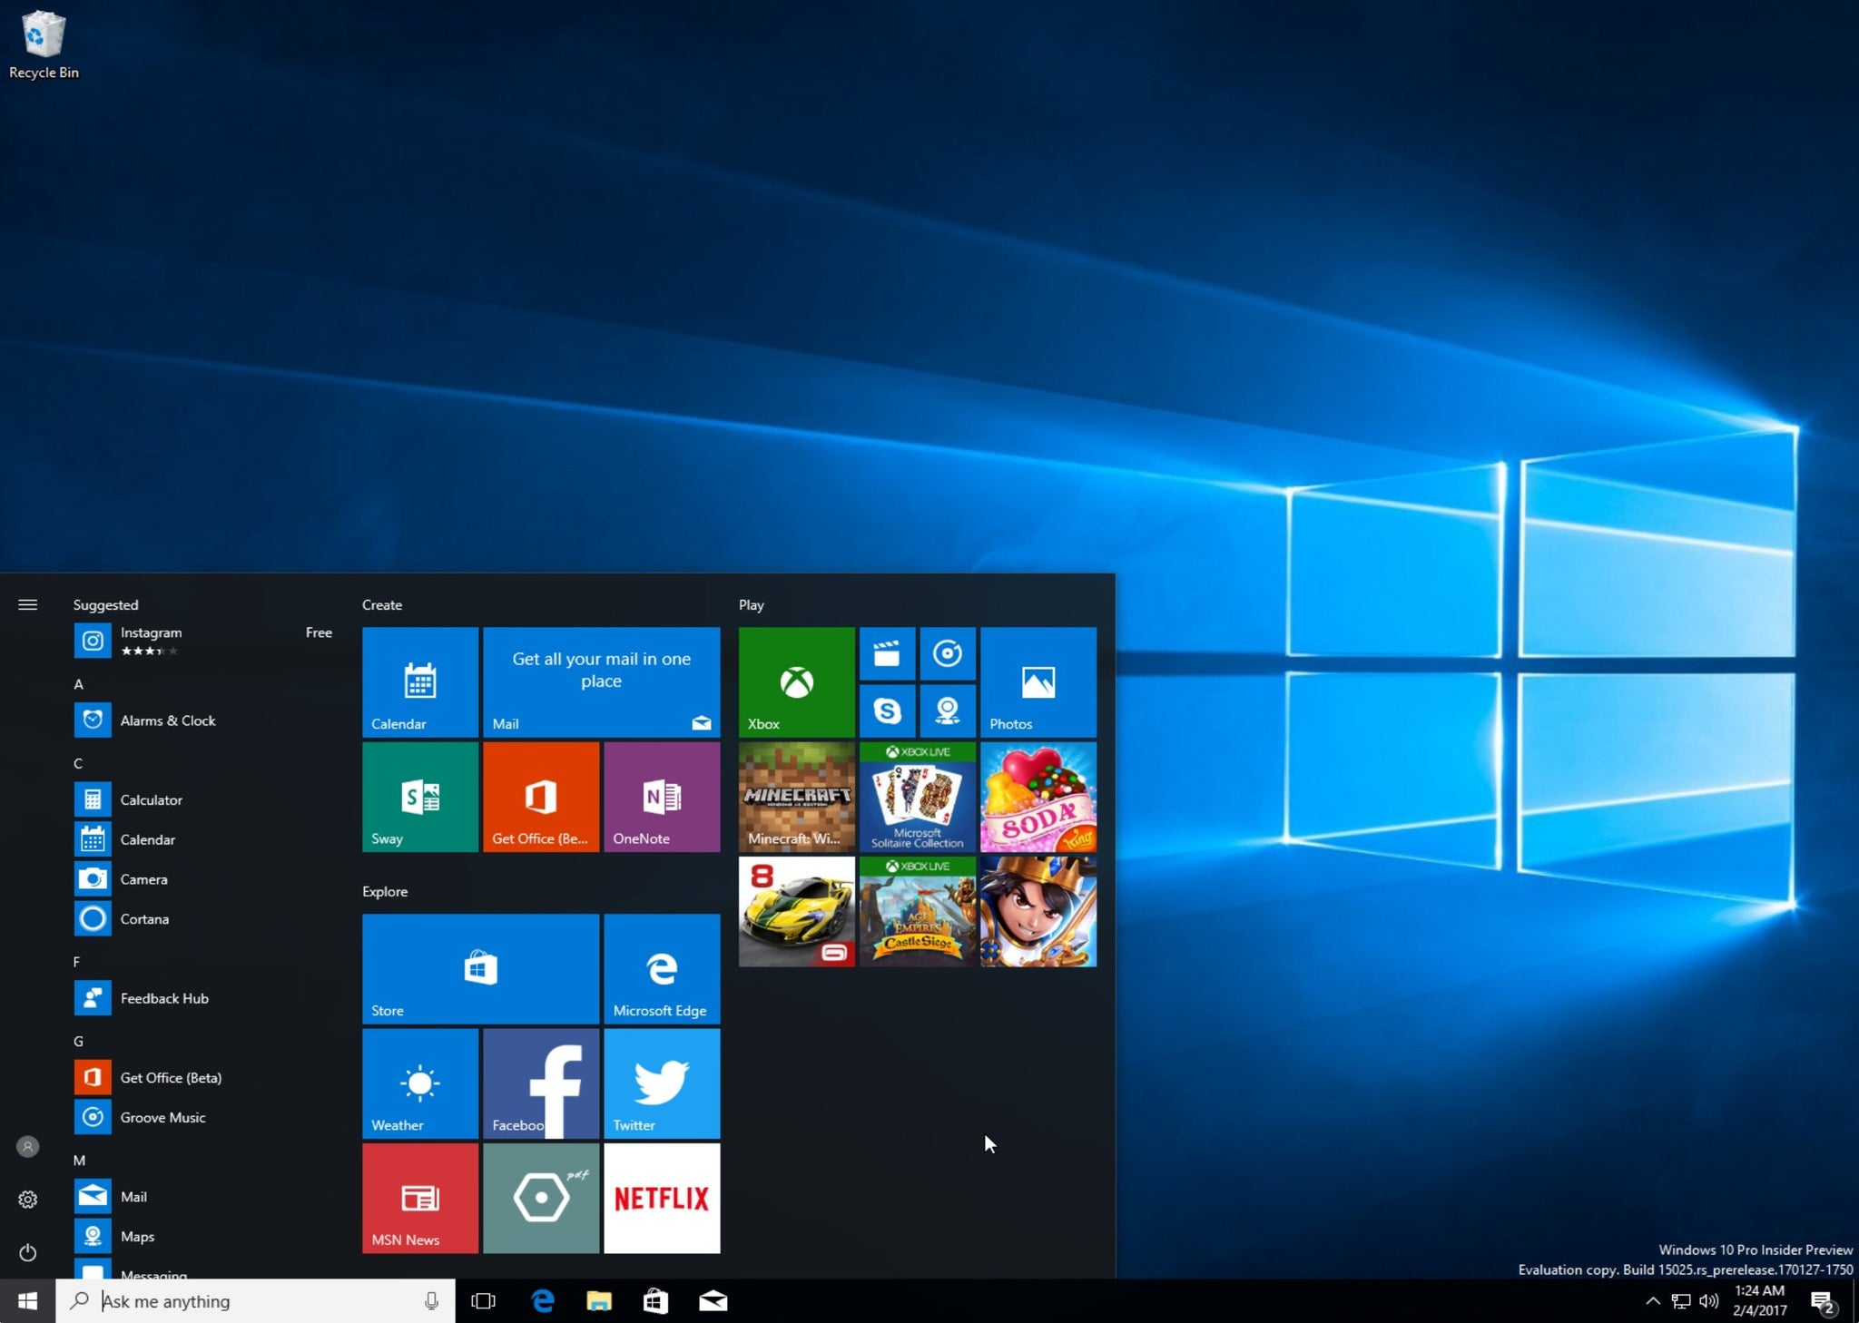
Task: Open Settings gear in Start sidebar
Action: pos(28,1200)
